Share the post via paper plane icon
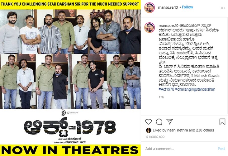Viewport: 228px width, 156px height. [x=169, y=122]
